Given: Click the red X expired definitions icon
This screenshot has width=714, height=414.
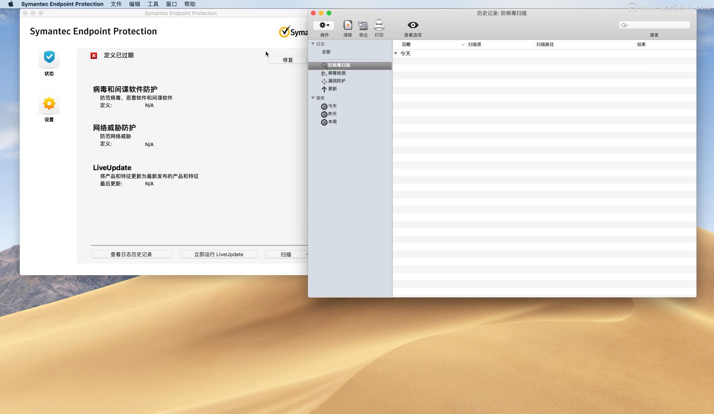Looking at the screenshot, I should click(94, 56).
